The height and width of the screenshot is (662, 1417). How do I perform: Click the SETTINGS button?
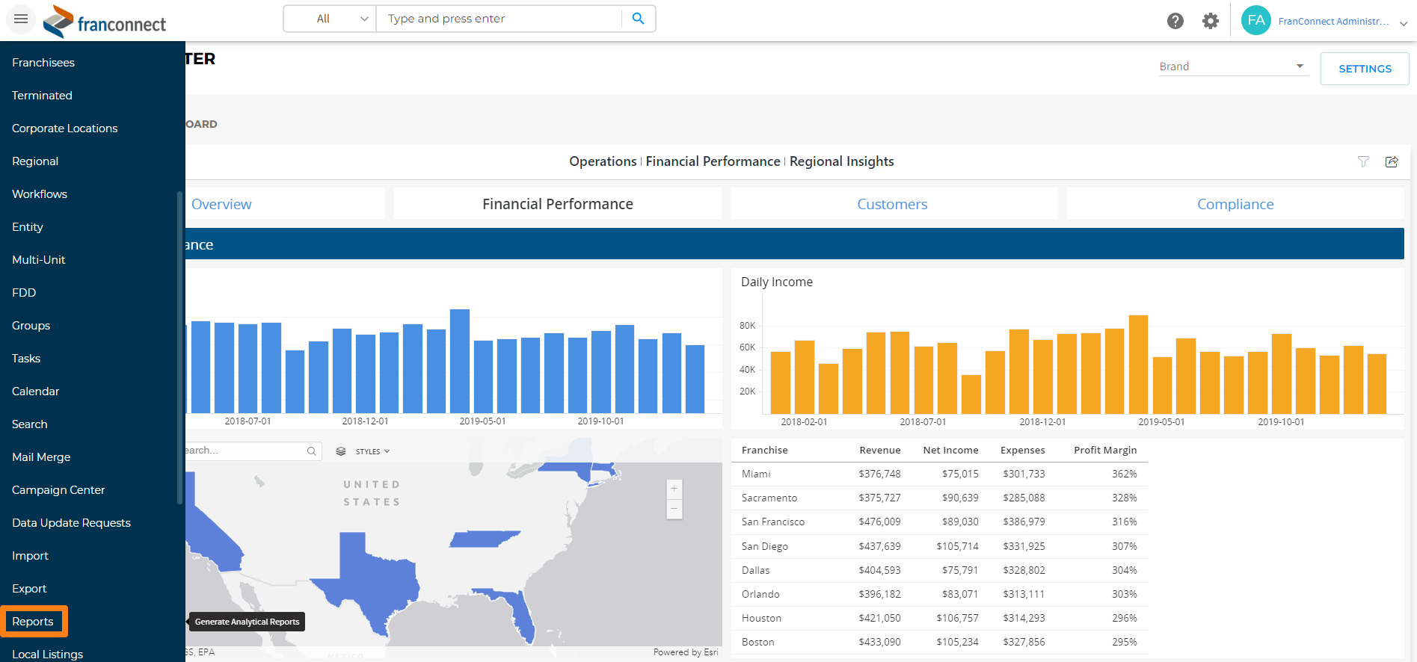click(1365, 69)
